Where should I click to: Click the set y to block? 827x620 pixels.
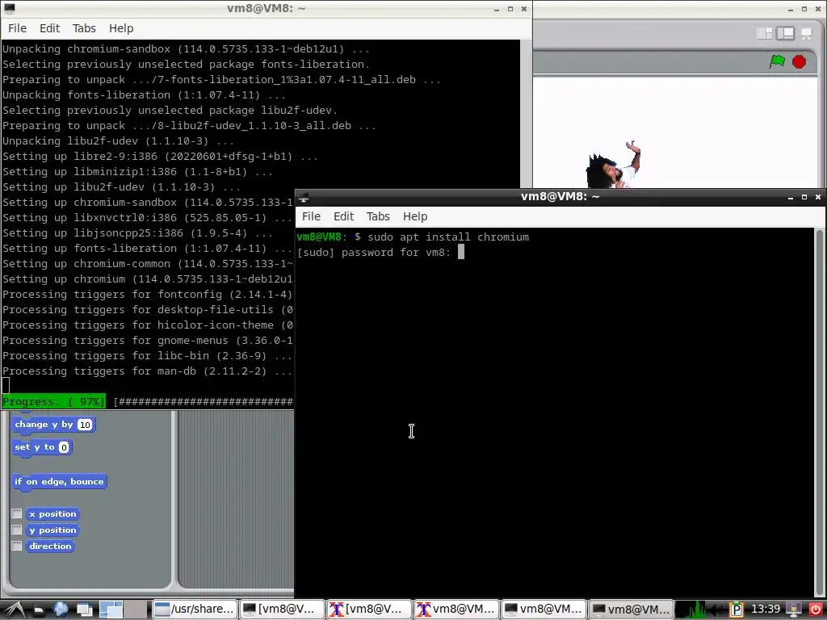coord(42,447)
